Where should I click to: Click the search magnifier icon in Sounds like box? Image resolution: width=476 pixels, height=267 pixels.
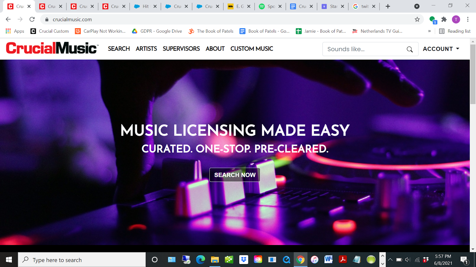tap(410, 49)
